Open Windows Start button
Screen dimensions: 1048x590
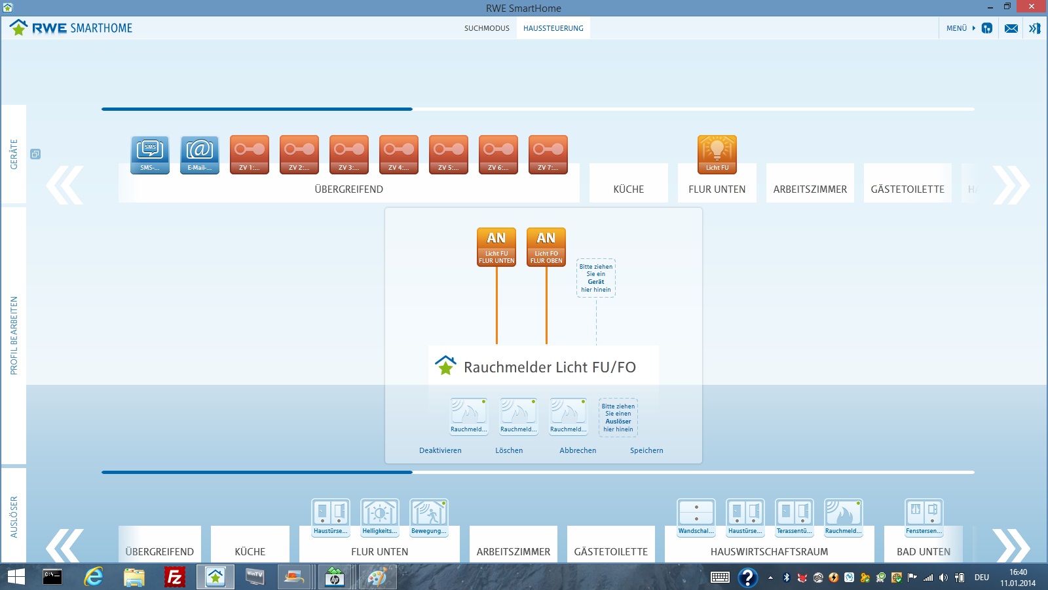click(16, 577)
